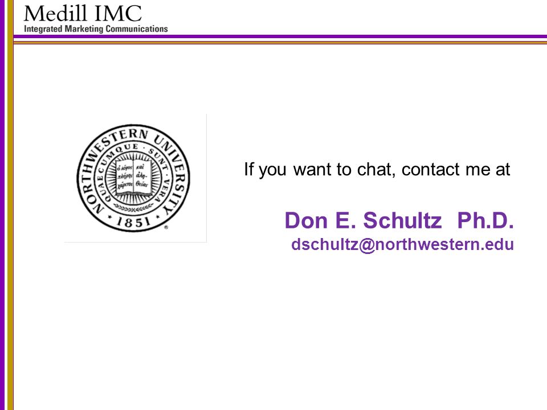547x410 pixels.
Task: Click the laurel branch beneath the seal's book
Action: pyautogui.click(x=133, y=208)
